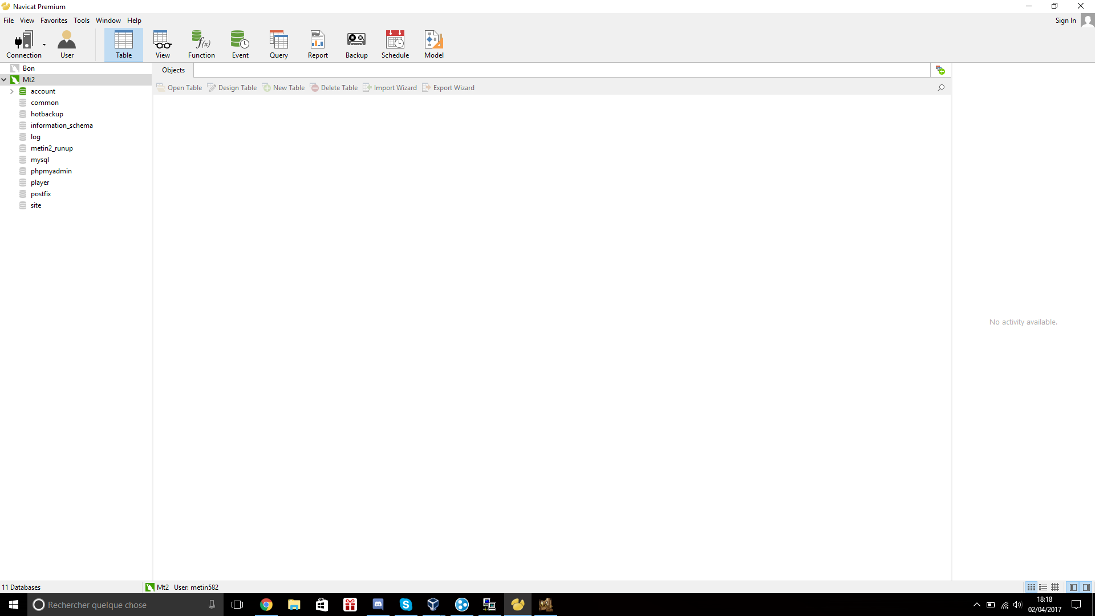Switch to list view in the status bar
Viewport: 1095px width, 616px height.
1043,587
